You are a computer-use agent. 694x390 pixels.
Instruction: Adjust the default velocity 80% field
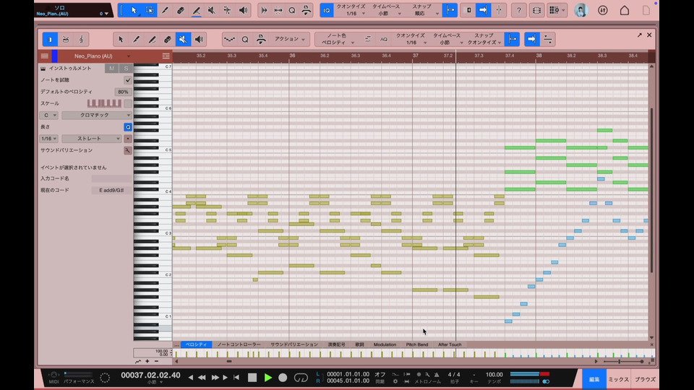(123, 92)
